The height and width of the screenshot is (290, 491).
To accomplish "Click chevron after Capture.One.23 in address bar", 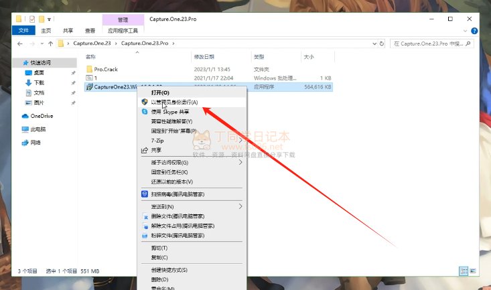I will point(116,44).
